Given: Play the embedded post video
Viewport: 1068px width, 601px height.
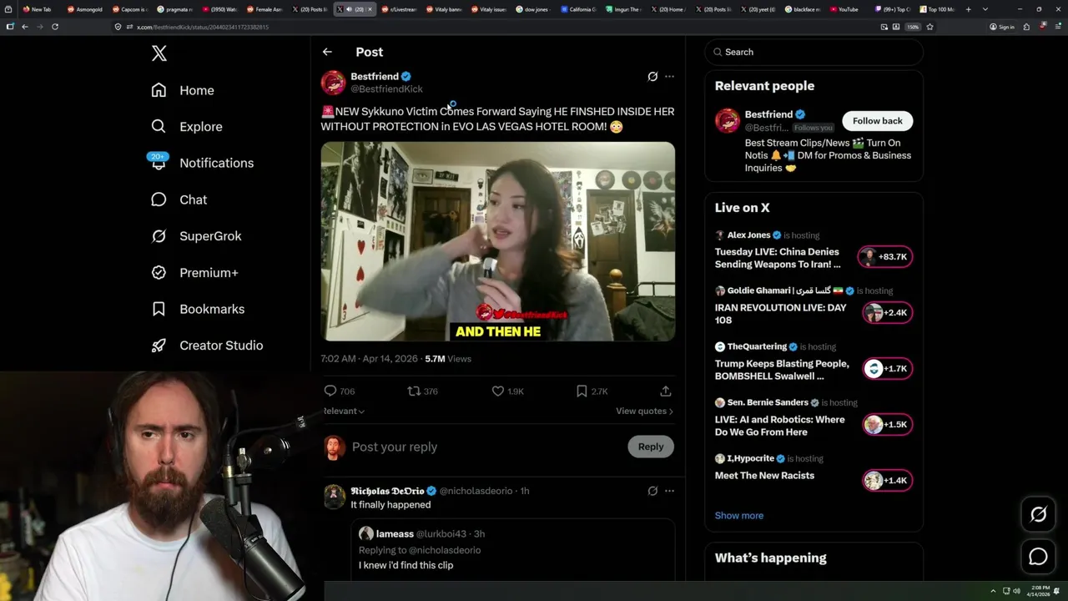Looking at the screenshot, I should pyautogui.click(x=498, y=241).
